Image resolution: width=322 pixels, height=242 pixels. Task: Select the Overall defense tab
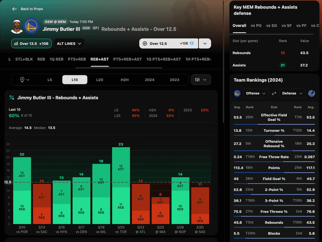(x=239, y=26)
